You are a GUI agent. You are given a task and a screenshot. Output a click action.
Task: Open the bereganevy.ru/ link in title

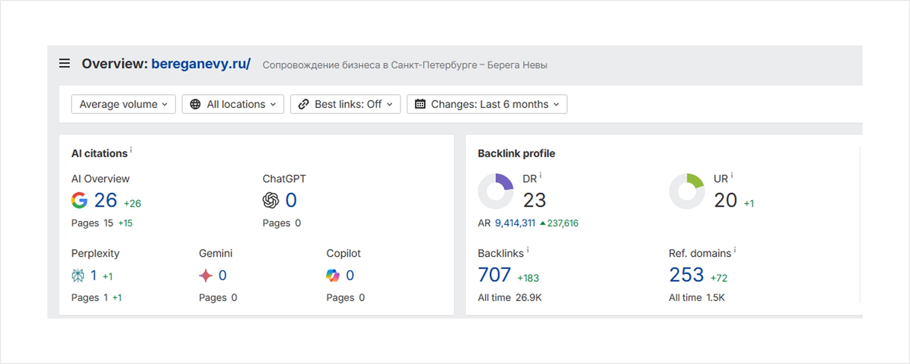201,64
